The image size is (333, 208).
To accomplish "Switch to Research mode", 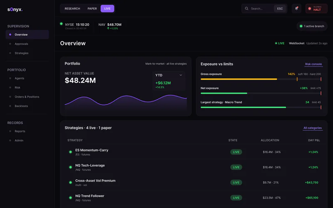I will 72,8.
